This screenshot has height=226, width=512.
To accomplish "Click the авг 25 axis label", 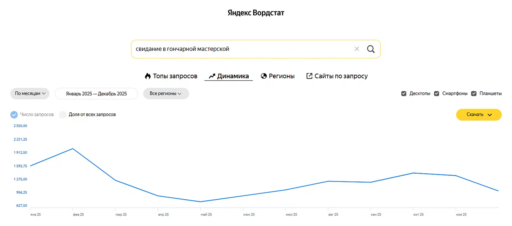I will coord(333,215).
